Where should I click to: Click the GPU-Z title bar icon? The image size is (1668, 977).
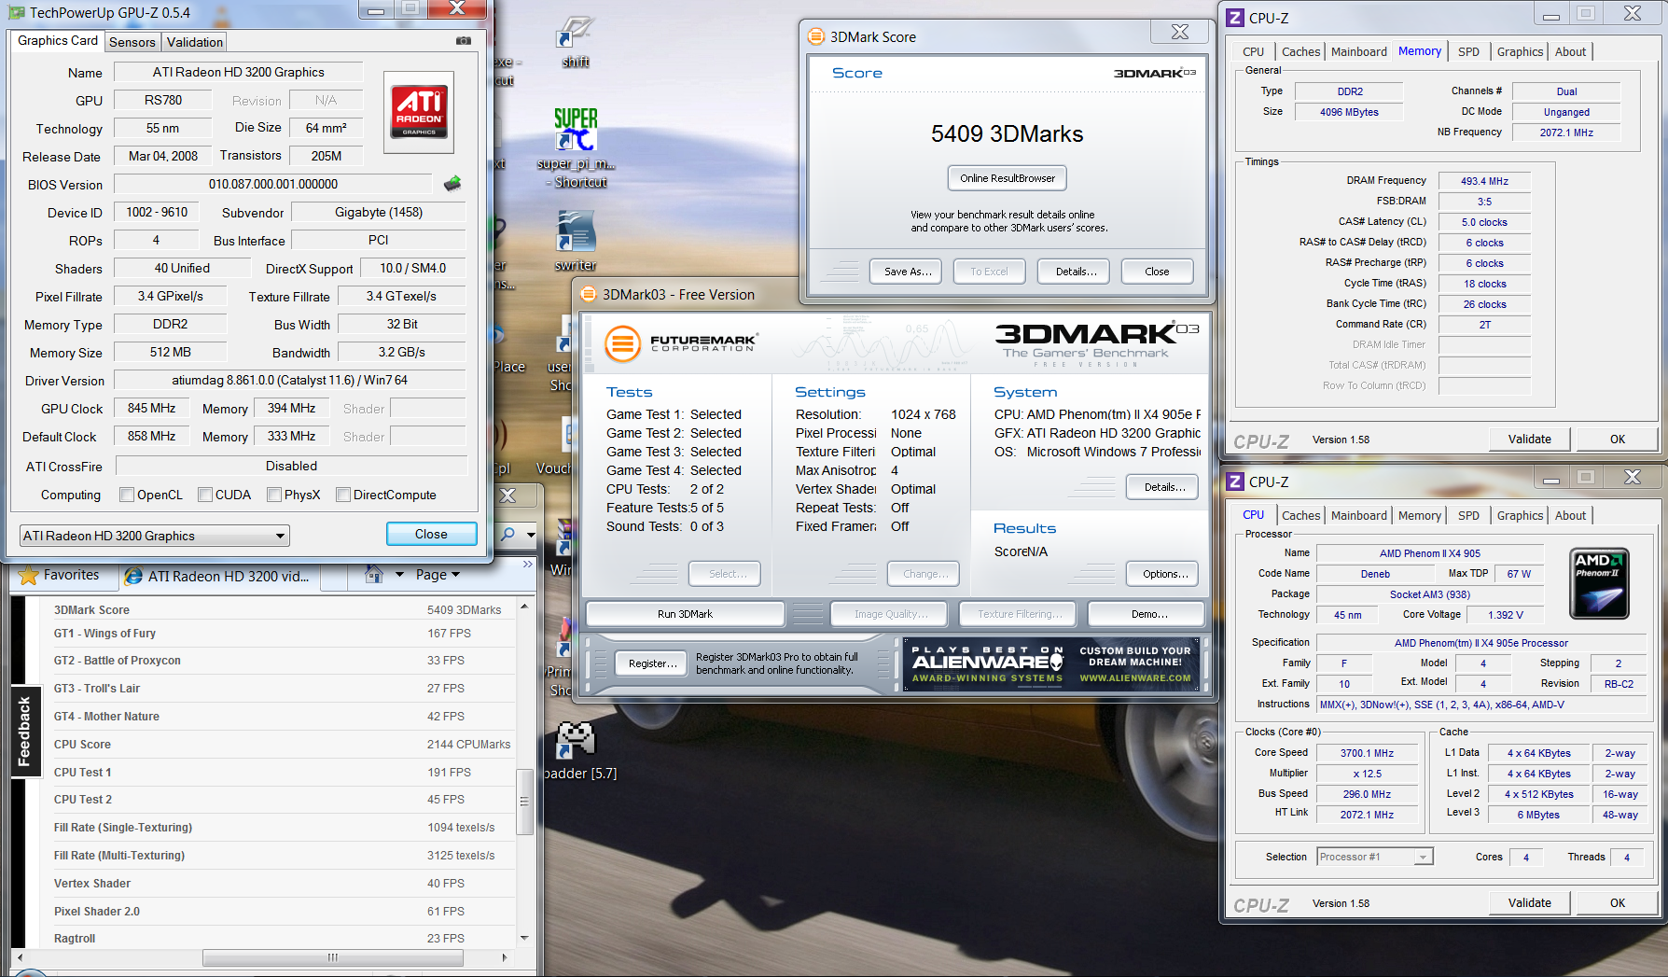(x=17, y=12)
